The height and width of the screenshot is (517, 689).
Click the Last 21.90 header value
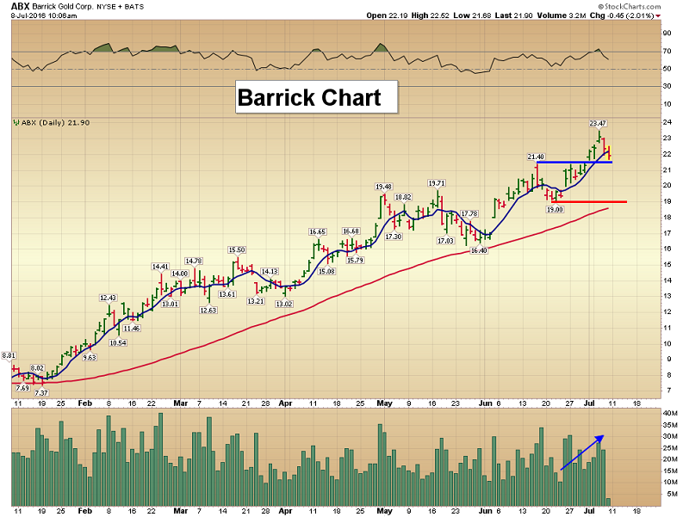(513, 15)
